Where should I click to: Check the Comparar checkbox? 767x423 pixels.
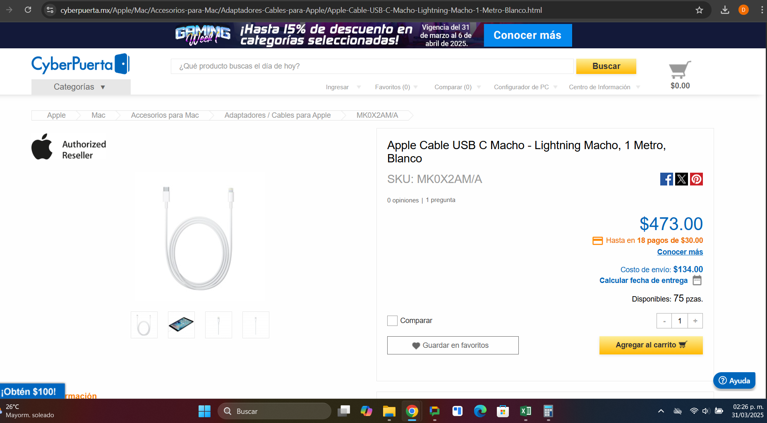click(392, 321)
